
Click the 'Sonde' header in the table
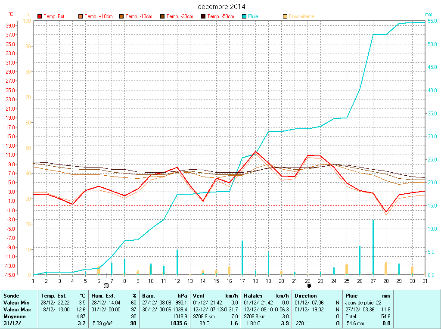(x=11, y=296)
